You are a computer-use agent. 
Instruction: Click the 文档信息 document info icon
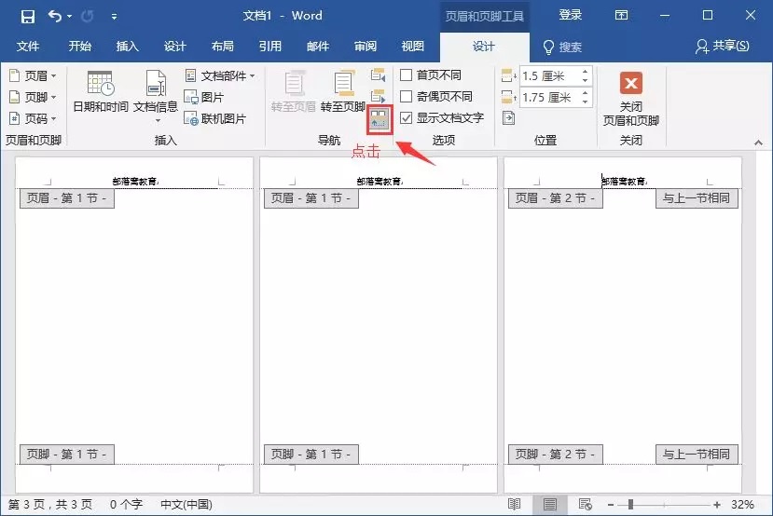point(156,83)
